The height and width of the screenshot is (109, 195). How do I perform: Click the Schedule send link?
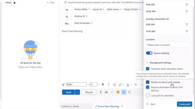(138, 2)
